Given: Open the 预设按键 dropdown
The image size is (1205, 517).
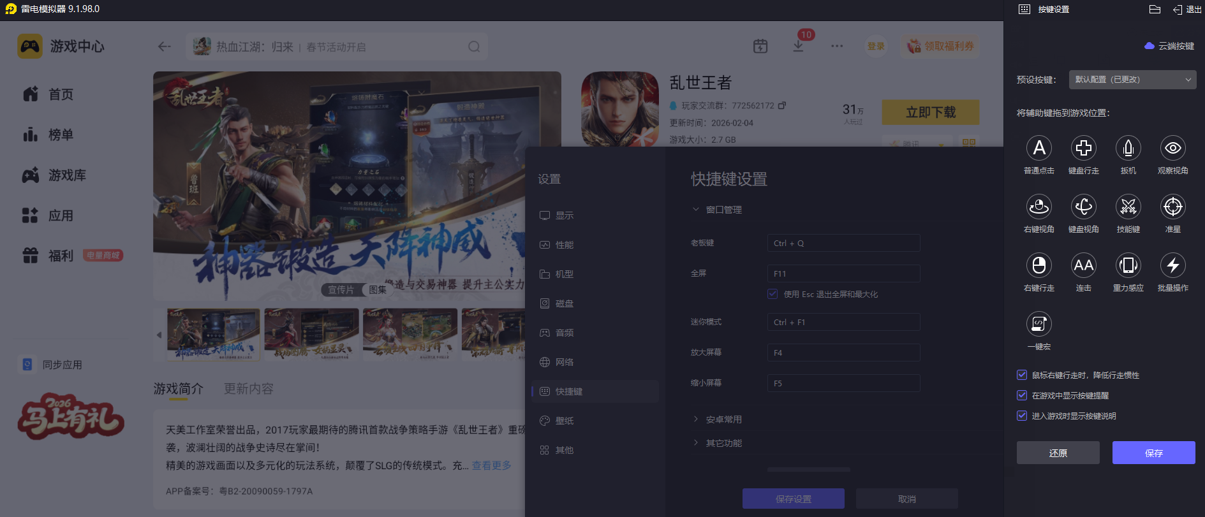Looking at the screenshot, I should click(1132, 80).
